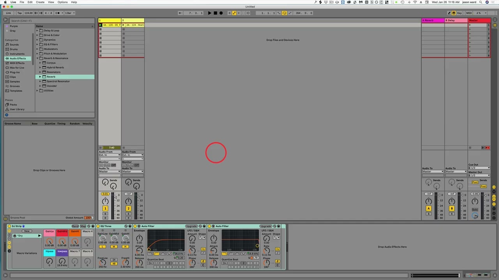Tap the Tap tempo button
Screen dimensions: 499x280
[19, 13]
